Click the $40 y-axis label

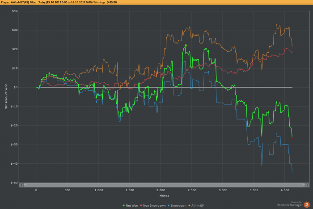15,11
